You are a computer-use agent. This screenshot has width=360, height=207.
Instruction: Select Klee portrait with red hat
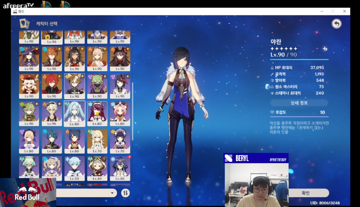(x=29, y=86)
